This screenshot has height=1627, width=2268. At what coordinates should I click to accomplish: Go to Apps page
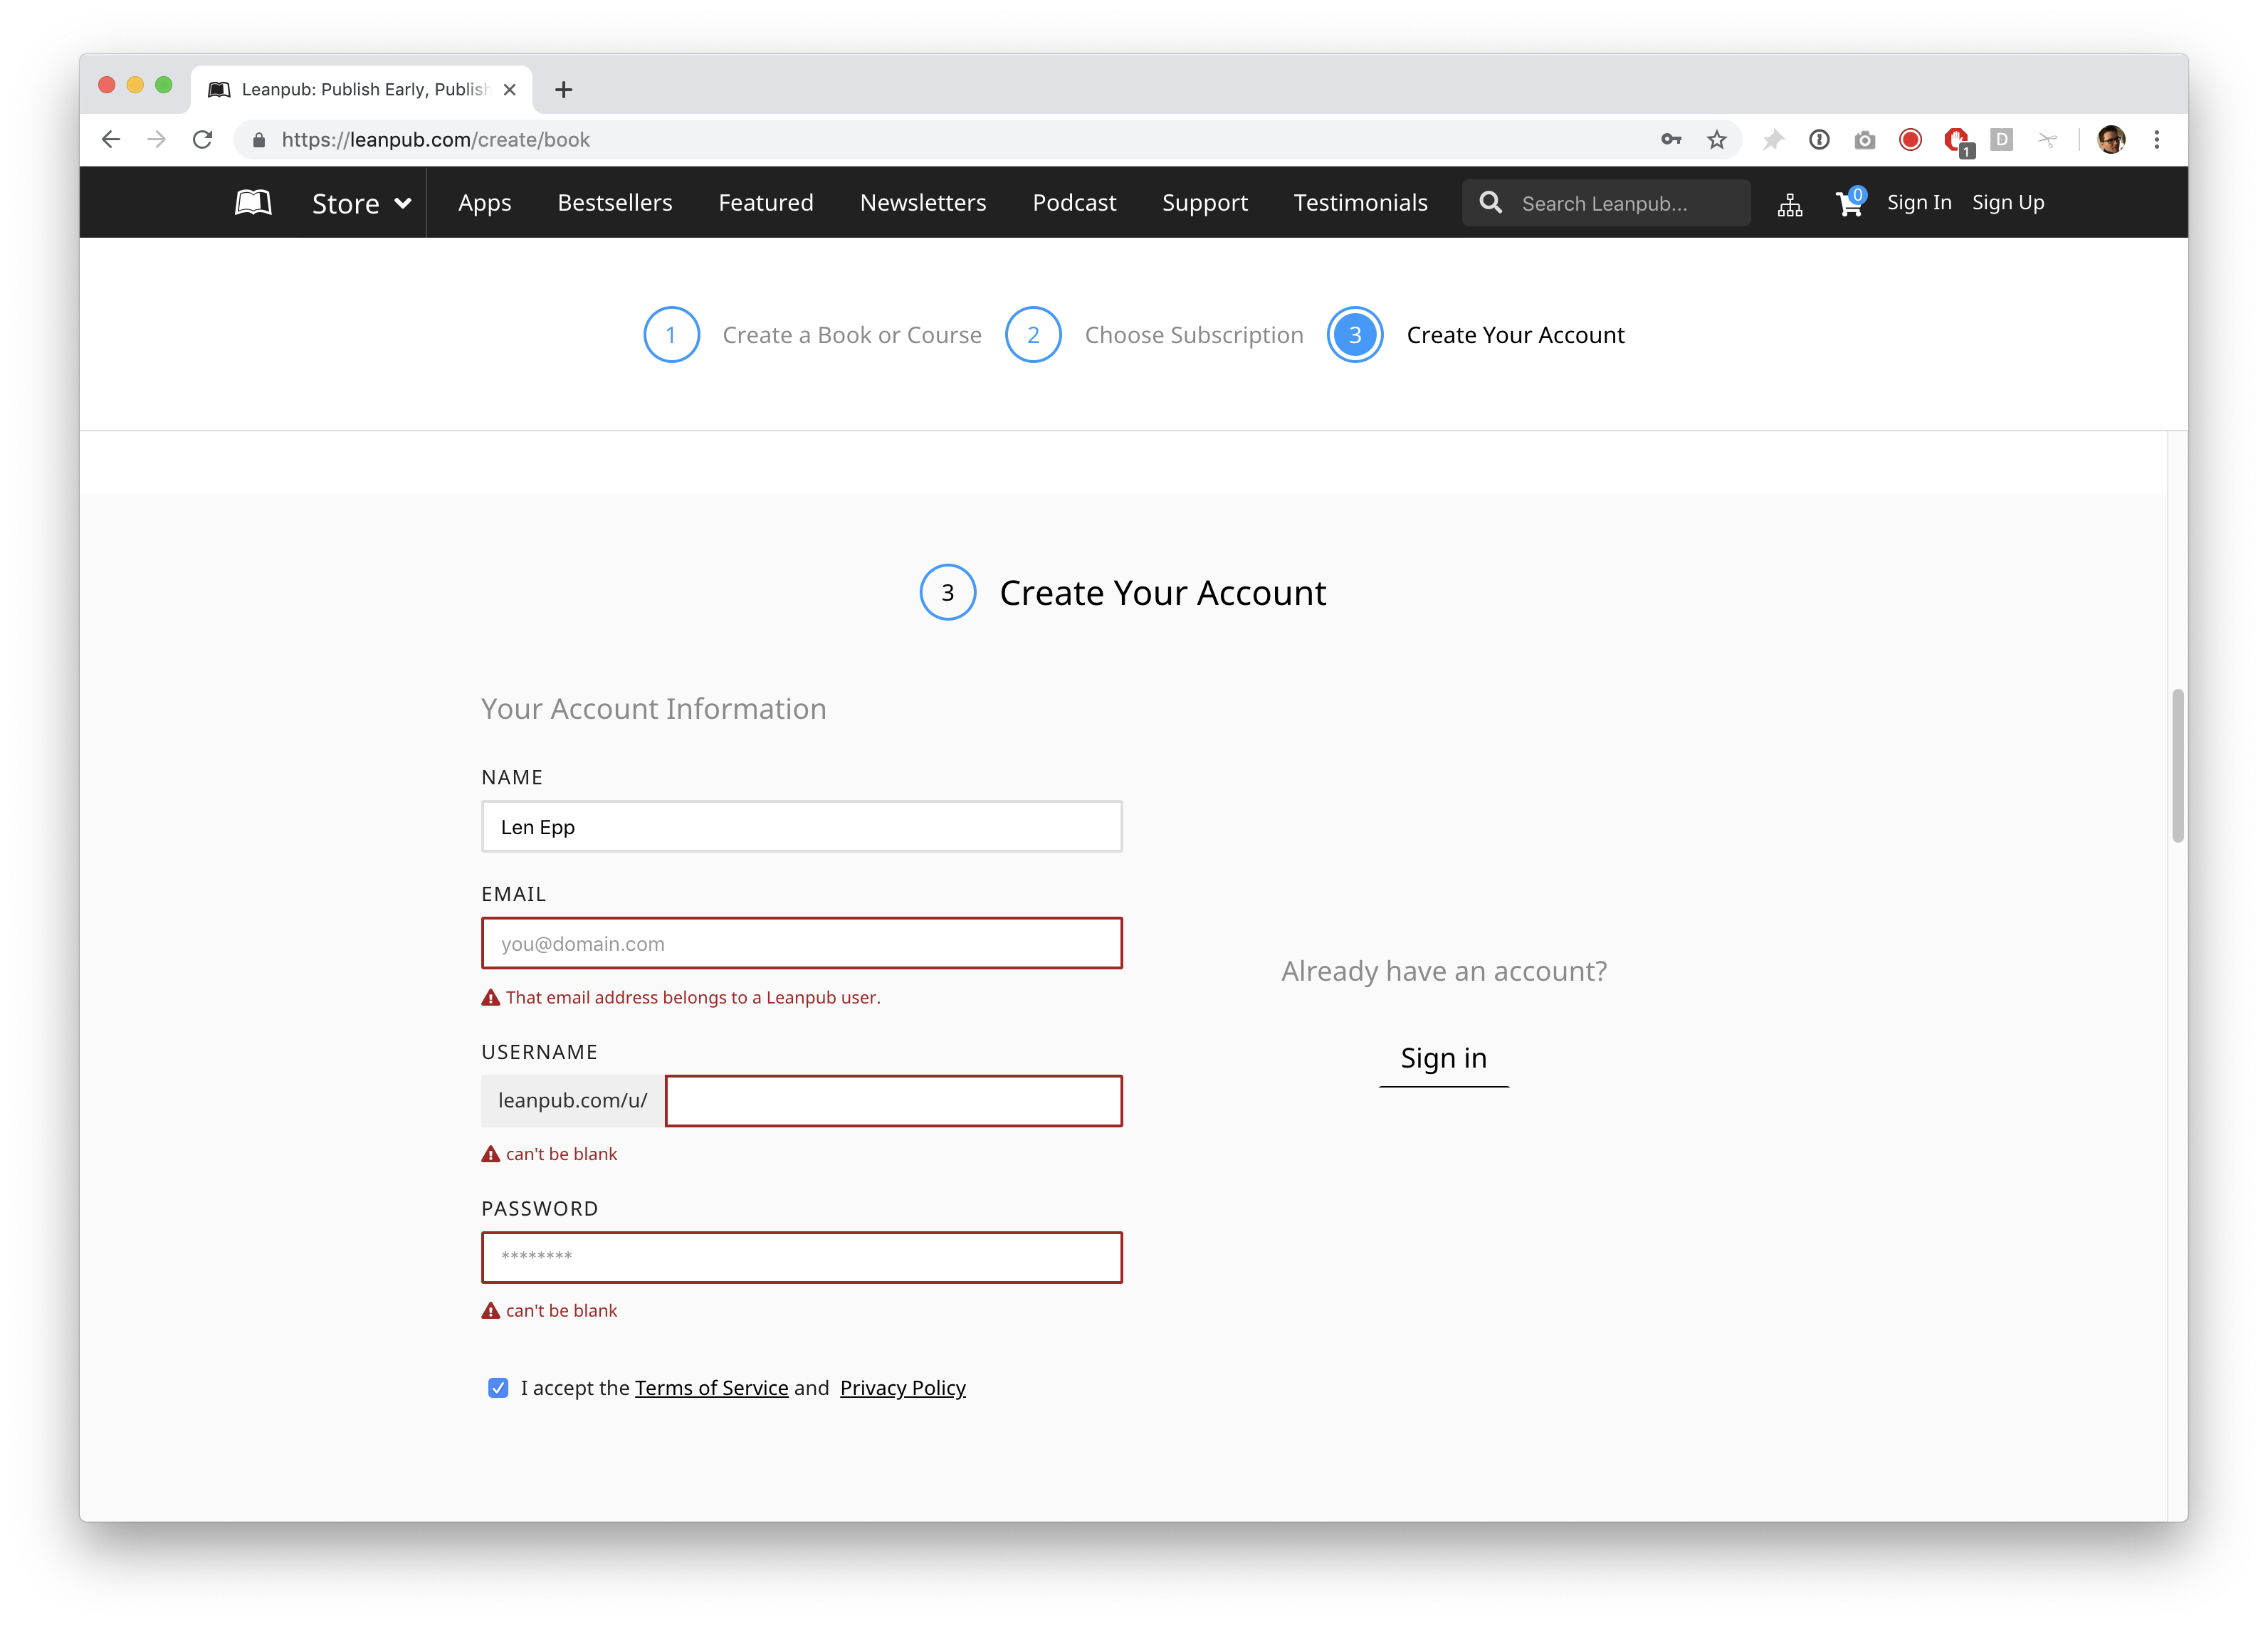pyautogui.click(x=484, y=203)
